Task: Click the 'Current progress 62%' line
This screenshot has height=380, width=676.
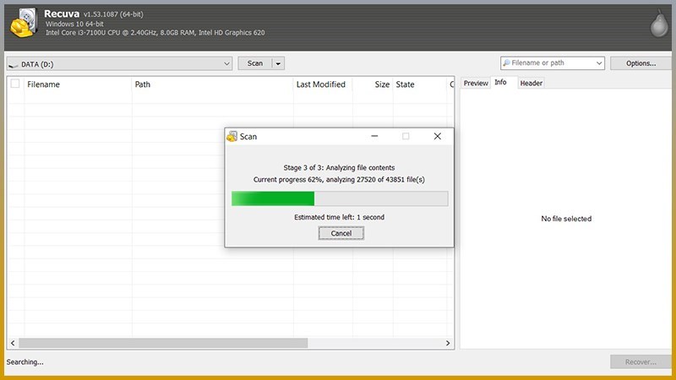Action: (x=339, y=180)
